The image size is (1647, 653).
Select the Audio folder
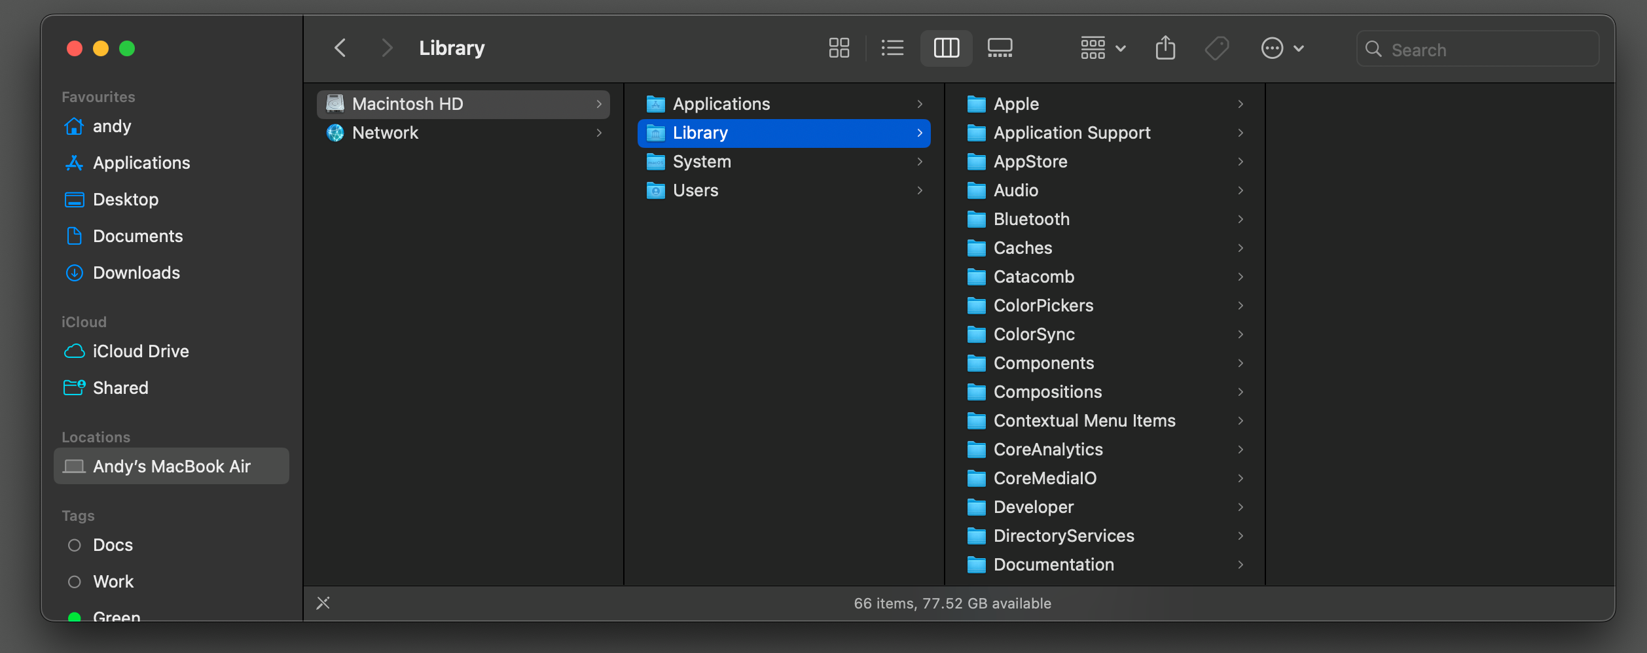pos(1105,190)
